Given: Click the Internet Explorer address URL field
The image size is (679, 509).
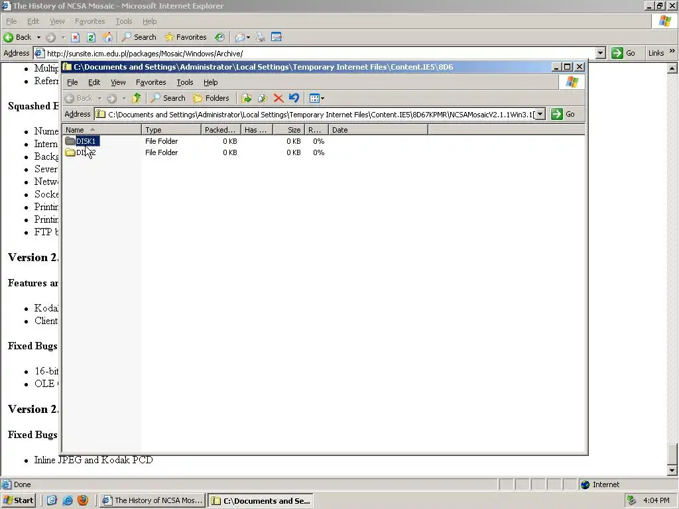Looking at the screenshot, I should click(x=320, y=53).
